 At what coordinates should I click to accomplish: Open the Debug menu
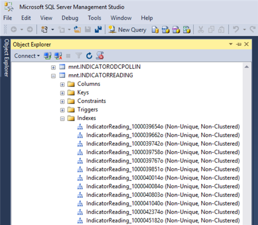coord(70,18)
